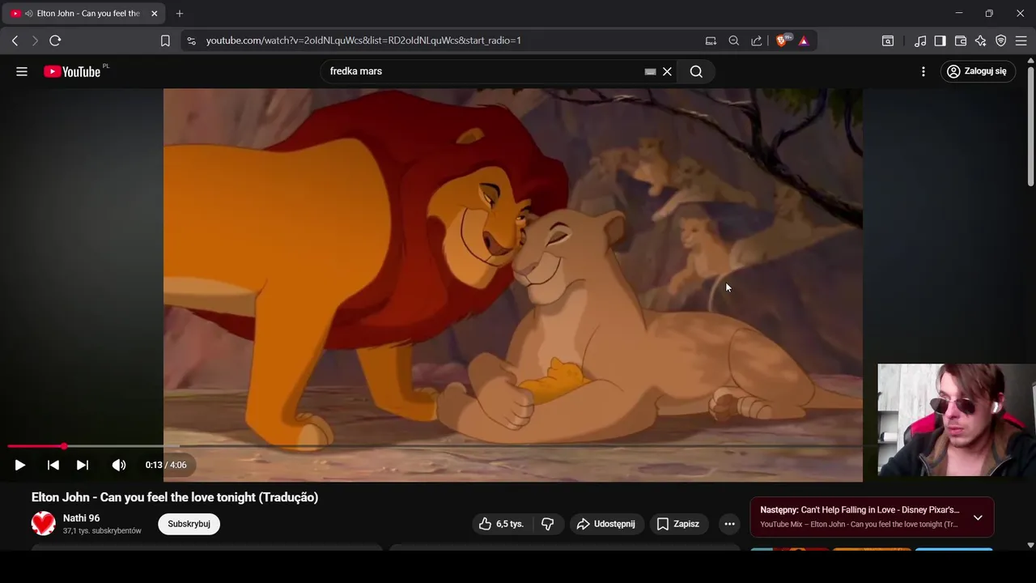Close the Elton John tab
Screen dimensions: 1036x583
pos(155,14)
